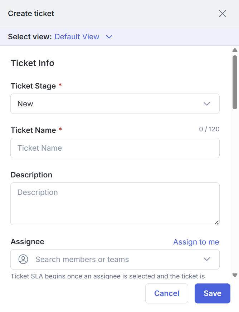
Task: Click the Ticket Info section heading
Action: [33, 63]
